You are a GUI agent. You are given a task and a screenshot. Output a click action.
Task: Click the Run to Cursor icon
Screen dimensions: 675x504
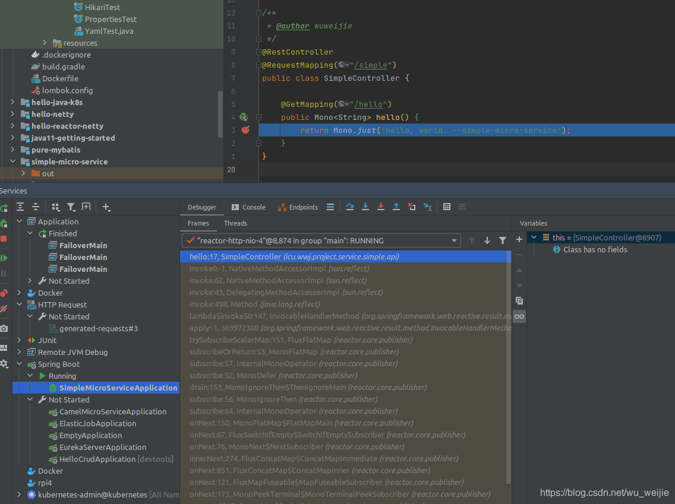[x=427, y=207]
